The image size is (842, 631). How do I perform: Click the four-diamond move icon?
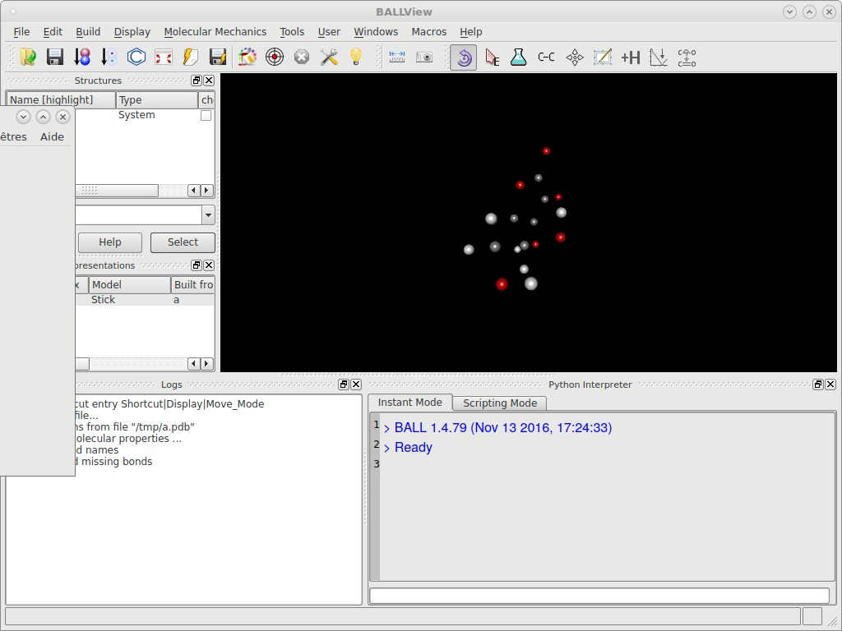pyautogui.click(x=575, y=57)
